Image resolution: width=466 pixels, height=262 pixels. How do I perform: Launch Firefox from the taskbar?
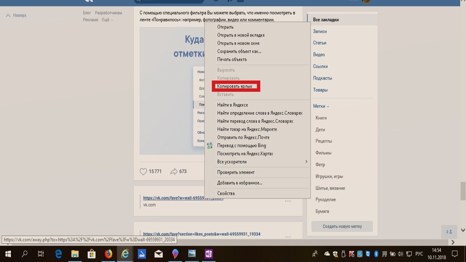coord(108,254)
